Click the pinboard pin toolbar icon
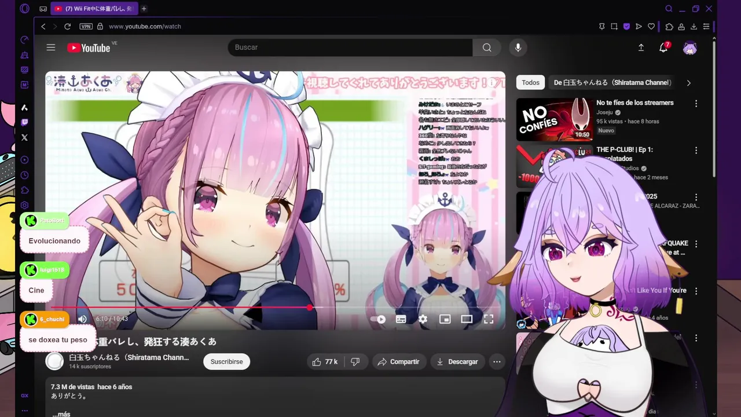The height and width of the screenshot is (417, 741). click(601, 26)
